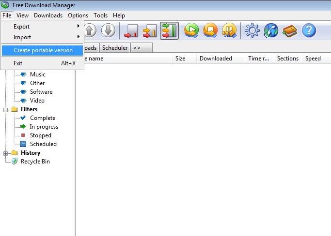Click the move download down arrow icon
This screenshot has width=331, height=236.
(108, 30)
